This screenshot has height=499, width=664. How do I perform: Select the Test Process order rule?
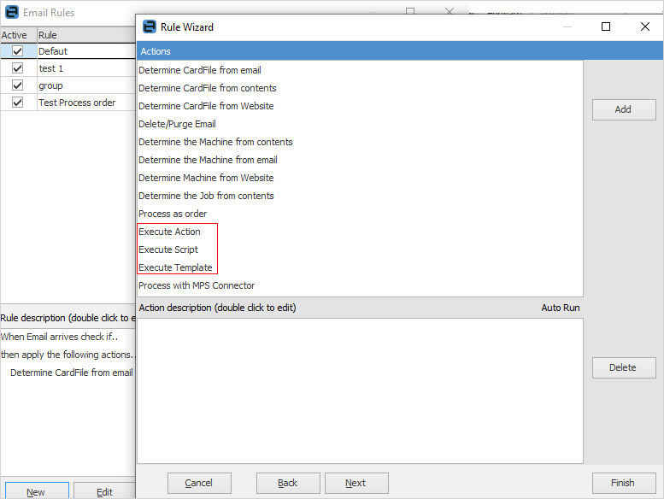coord(68,103)
